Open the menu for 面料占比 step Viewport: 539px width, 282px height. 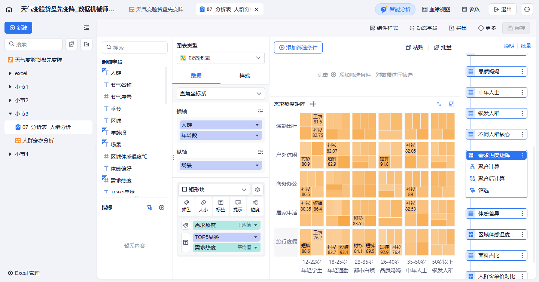coord(522,255)
